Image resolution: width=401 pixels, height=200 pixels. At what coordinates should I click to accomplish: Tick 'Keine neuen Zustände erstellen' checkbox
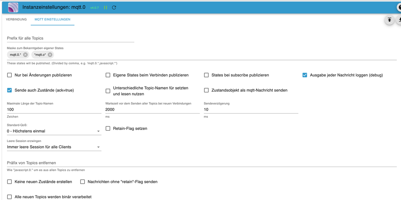pyautogui.click(x=10, y=182)
